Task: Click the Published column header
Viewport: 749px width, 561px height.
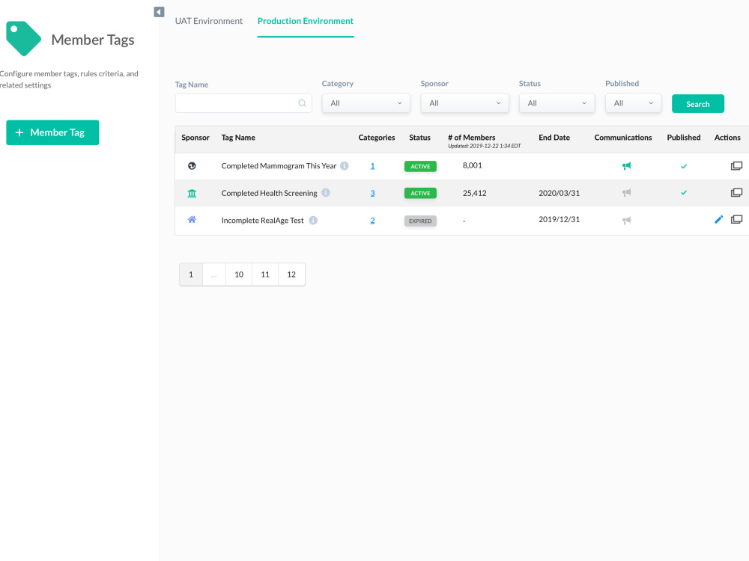Action: (x=684, y=138)
